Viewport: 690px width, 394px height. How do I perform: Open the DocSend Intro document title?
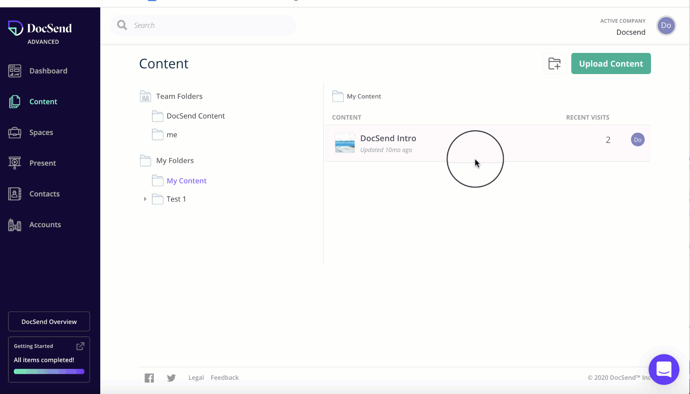pyautogui.click(x=388, y=138)
